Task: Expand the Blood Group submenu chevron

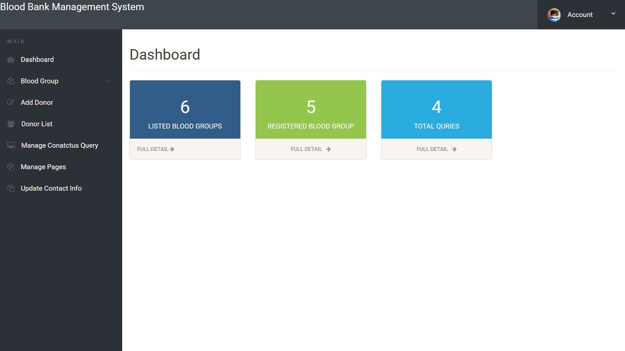Action: click(108, 81)
